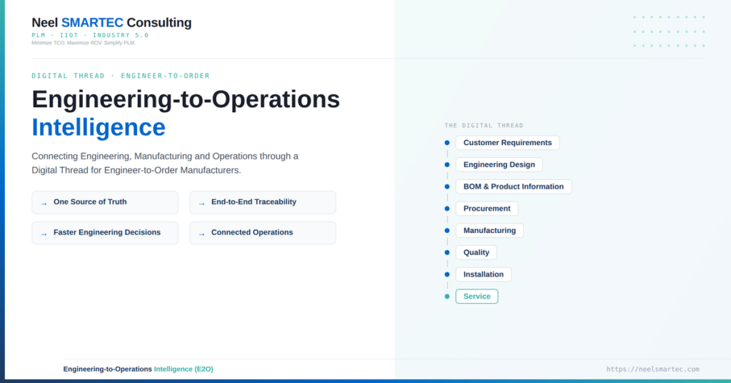Click the teal dot next to Service
The image size is (731, 383).
click(447, 297)
